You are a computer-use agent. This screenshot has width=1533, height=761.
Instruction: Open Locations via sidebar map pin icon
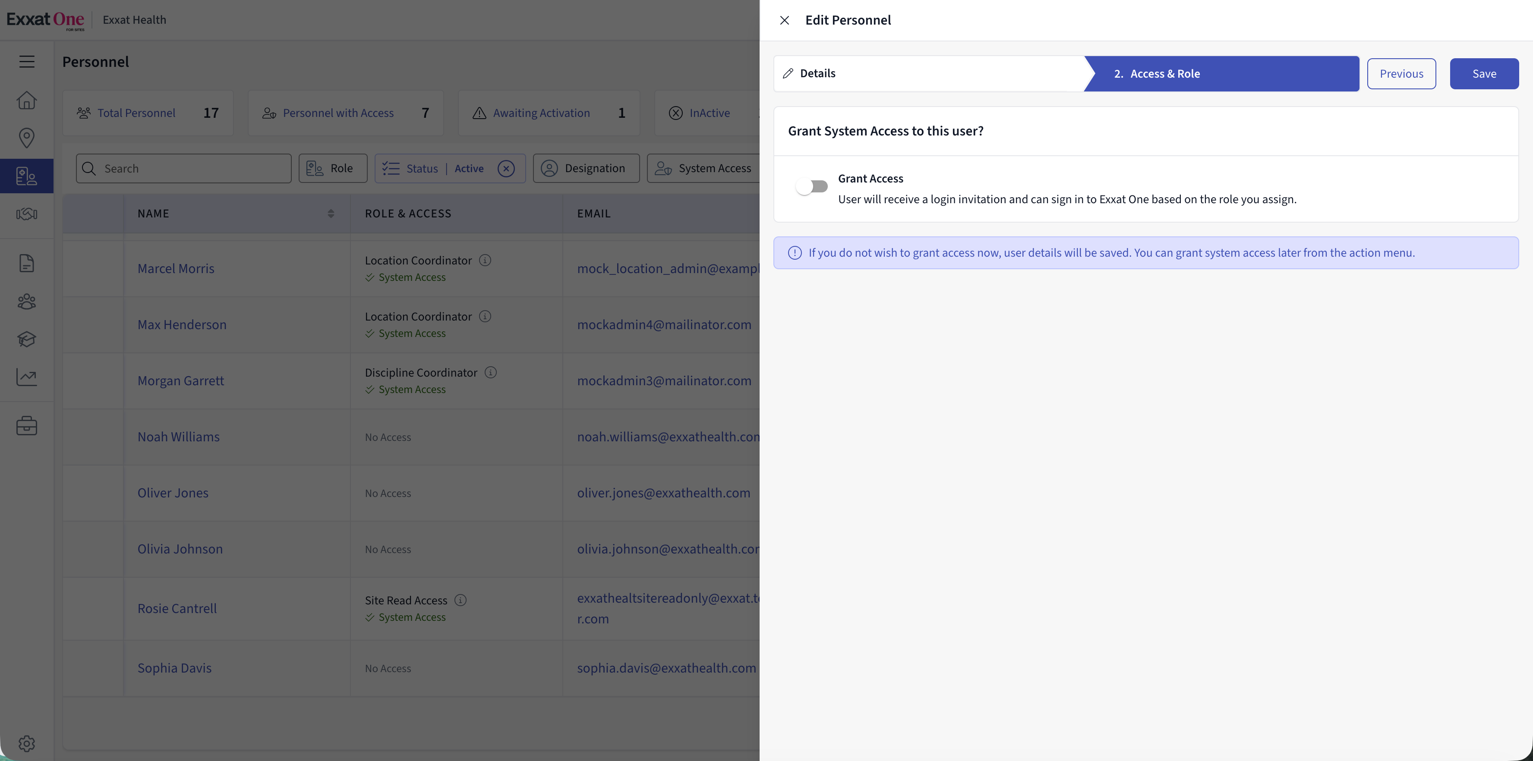click(x=27, y=138)
